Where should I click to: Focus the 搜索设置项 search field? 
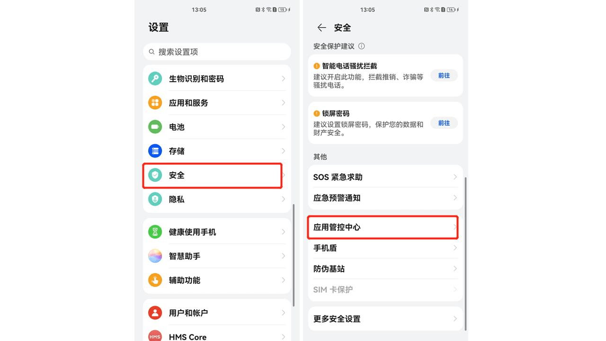[x=217, y=52]
